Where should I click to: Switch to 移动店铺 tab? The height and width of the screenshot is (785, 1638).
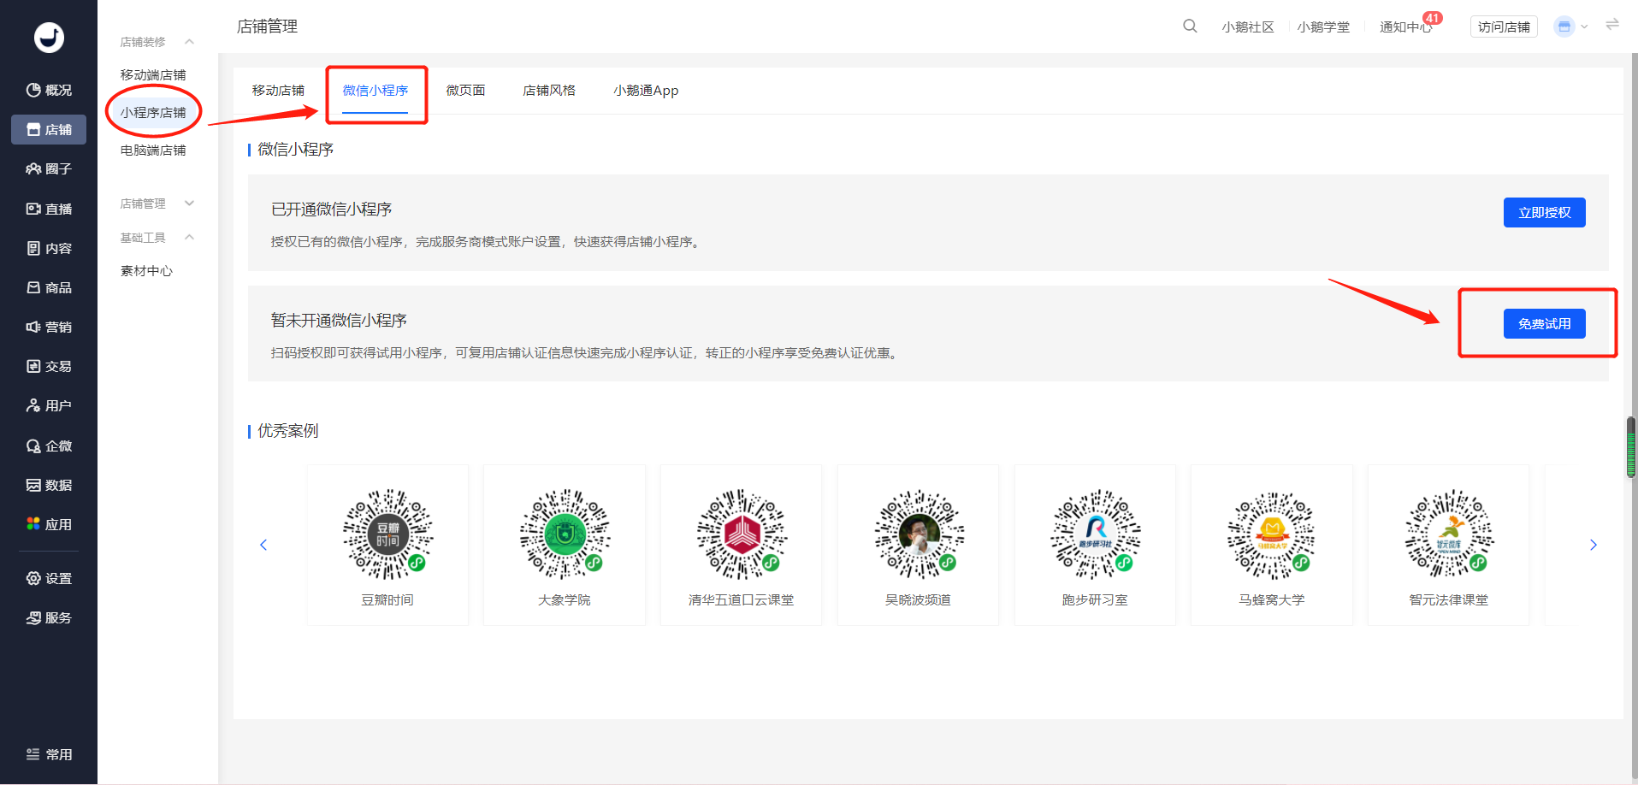278,91
